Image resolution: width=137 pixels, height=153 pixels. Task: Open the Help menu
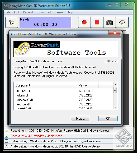[x=70, y=12]
